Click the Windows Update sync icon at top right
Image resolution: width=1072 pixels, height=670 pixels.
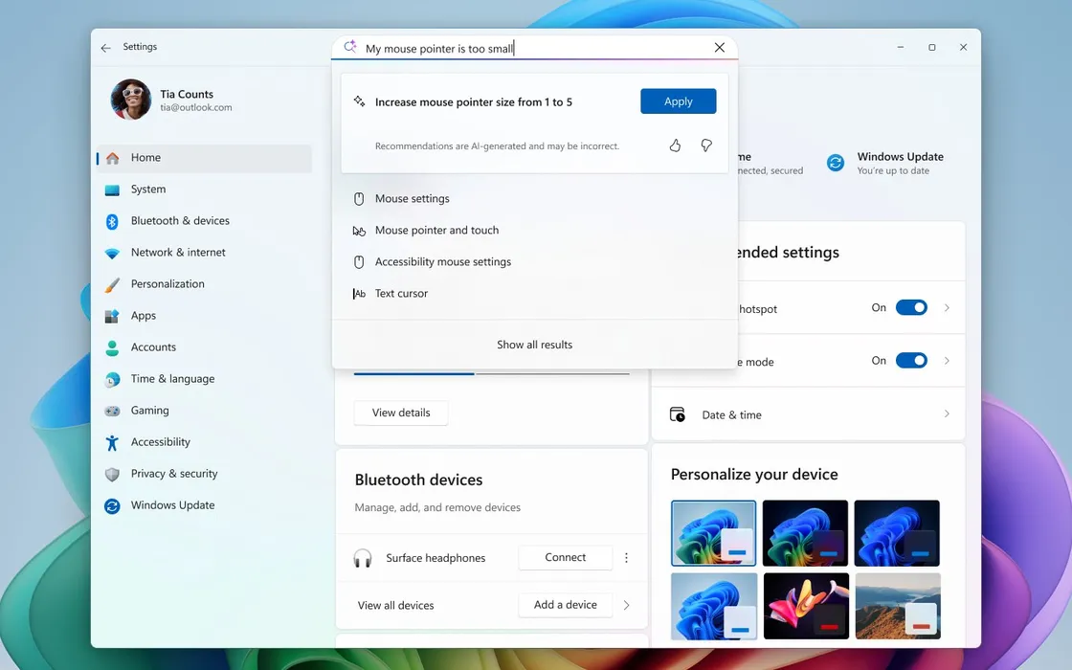(836, 163)
